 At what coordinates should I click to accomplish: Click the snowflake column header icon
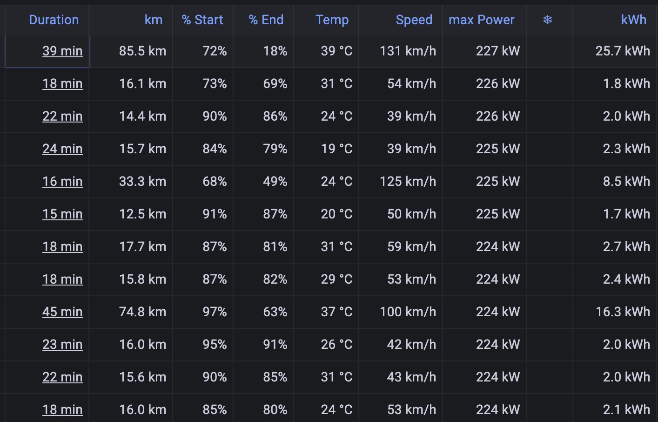[548, 20]
